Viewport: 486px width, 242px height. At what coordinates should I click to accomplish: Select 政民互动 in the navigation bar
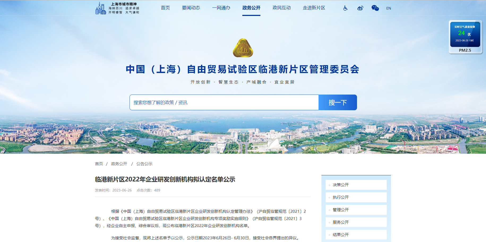(x=281, y=8)
